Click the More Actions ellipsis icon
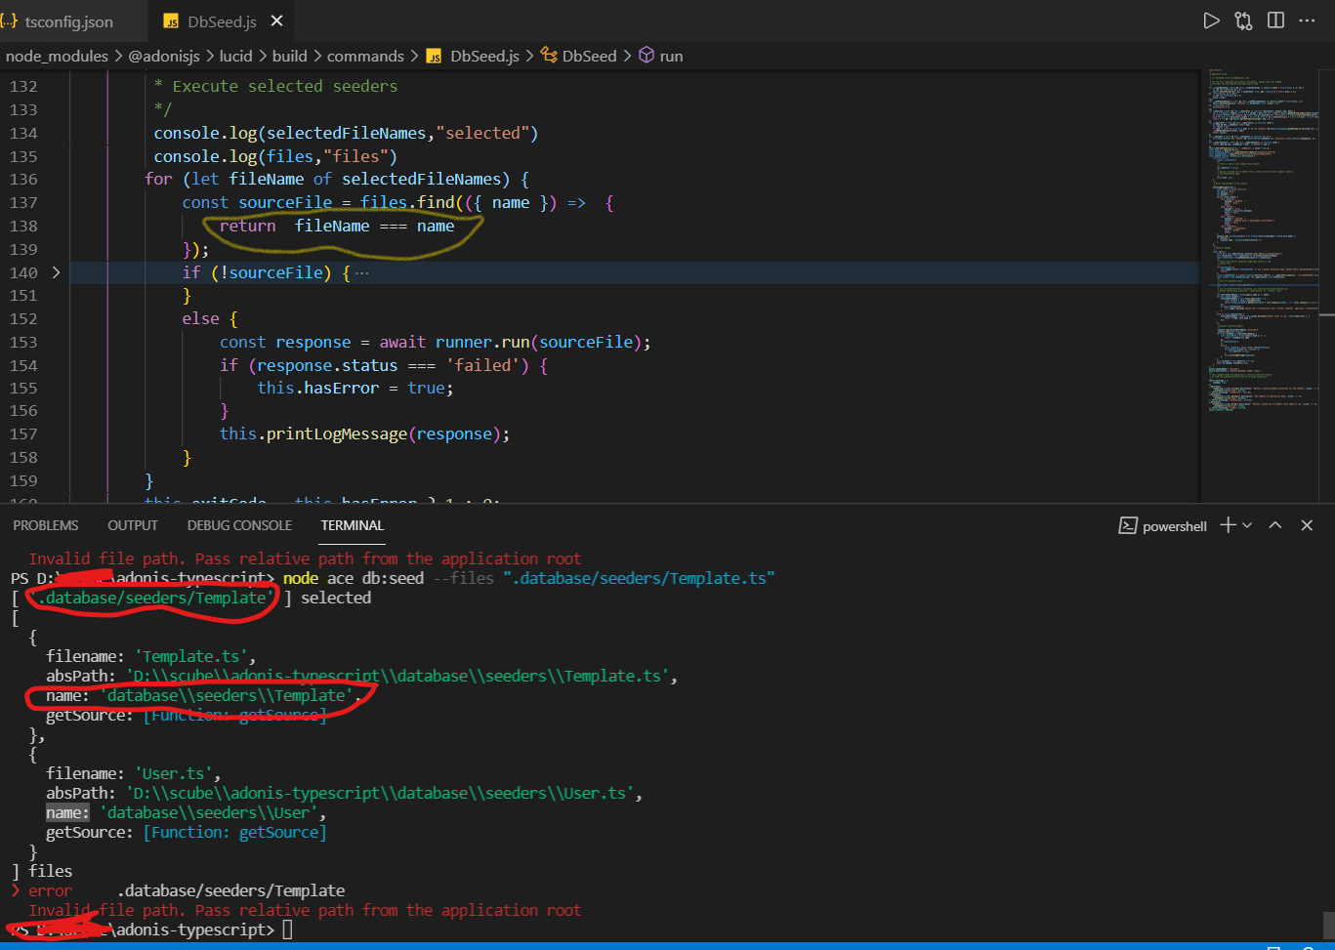 (x=1308, y=20)
